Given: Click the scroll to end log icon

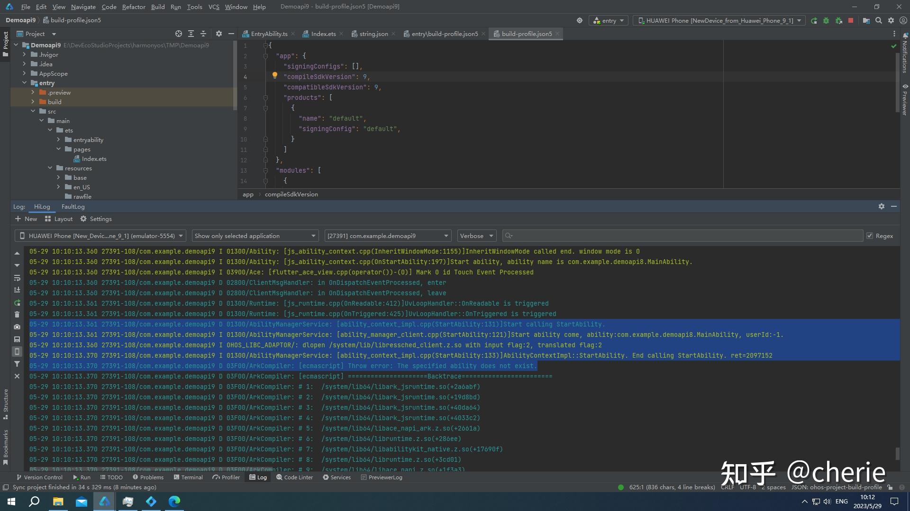Looking at the screenshot, I should (x=17, y=290).
